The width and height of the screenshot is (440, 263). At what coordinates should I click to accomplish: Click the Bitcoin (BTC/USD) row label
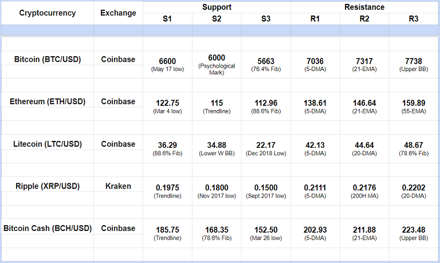point(47,59)
